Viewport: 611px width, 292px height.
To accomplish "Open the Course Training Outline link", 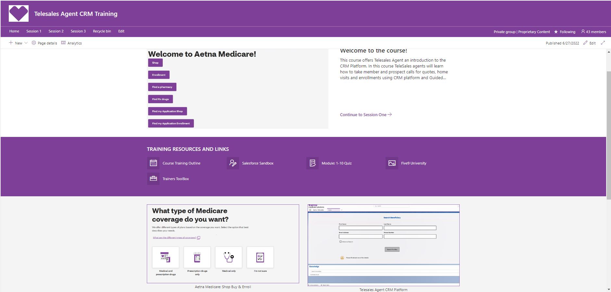I will [181, 163].
